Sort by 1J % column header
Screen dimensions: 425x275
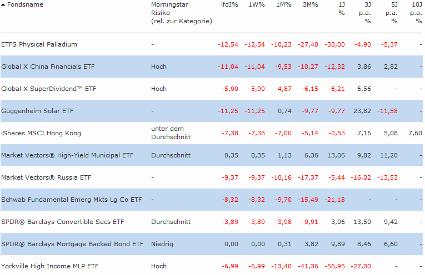pyautogui.click(x=341, y=8)
